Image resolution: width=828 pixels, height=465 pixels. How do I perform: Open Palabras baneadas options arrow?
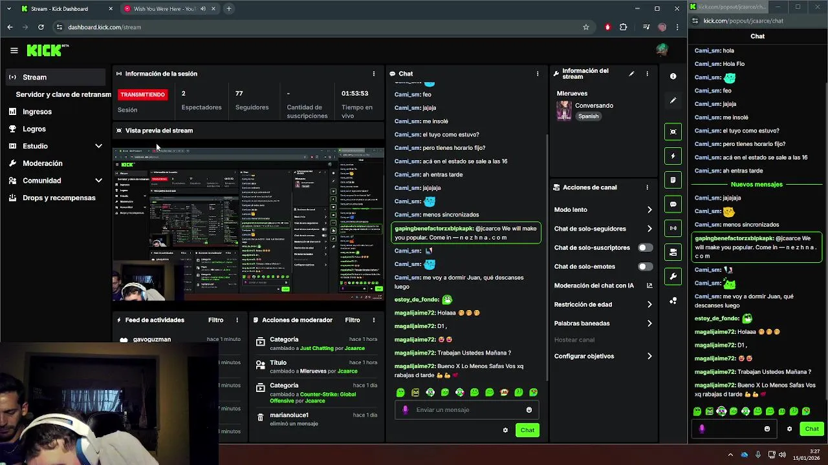coord(649,323)
